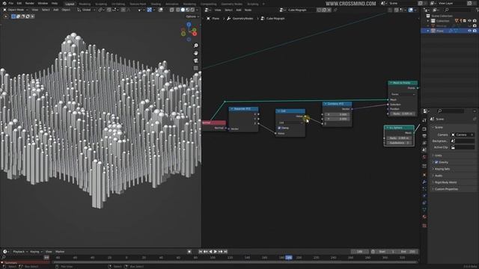
Task: Click the Ico Sphere Radius field
Action: click(399, 138)
